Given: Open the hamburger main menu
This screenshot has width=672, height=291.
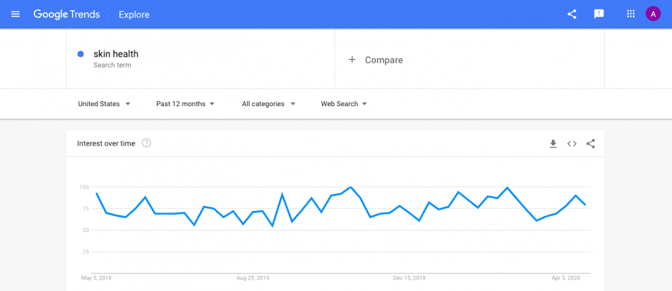Looking at the screenshot, I should click(15, 14).
